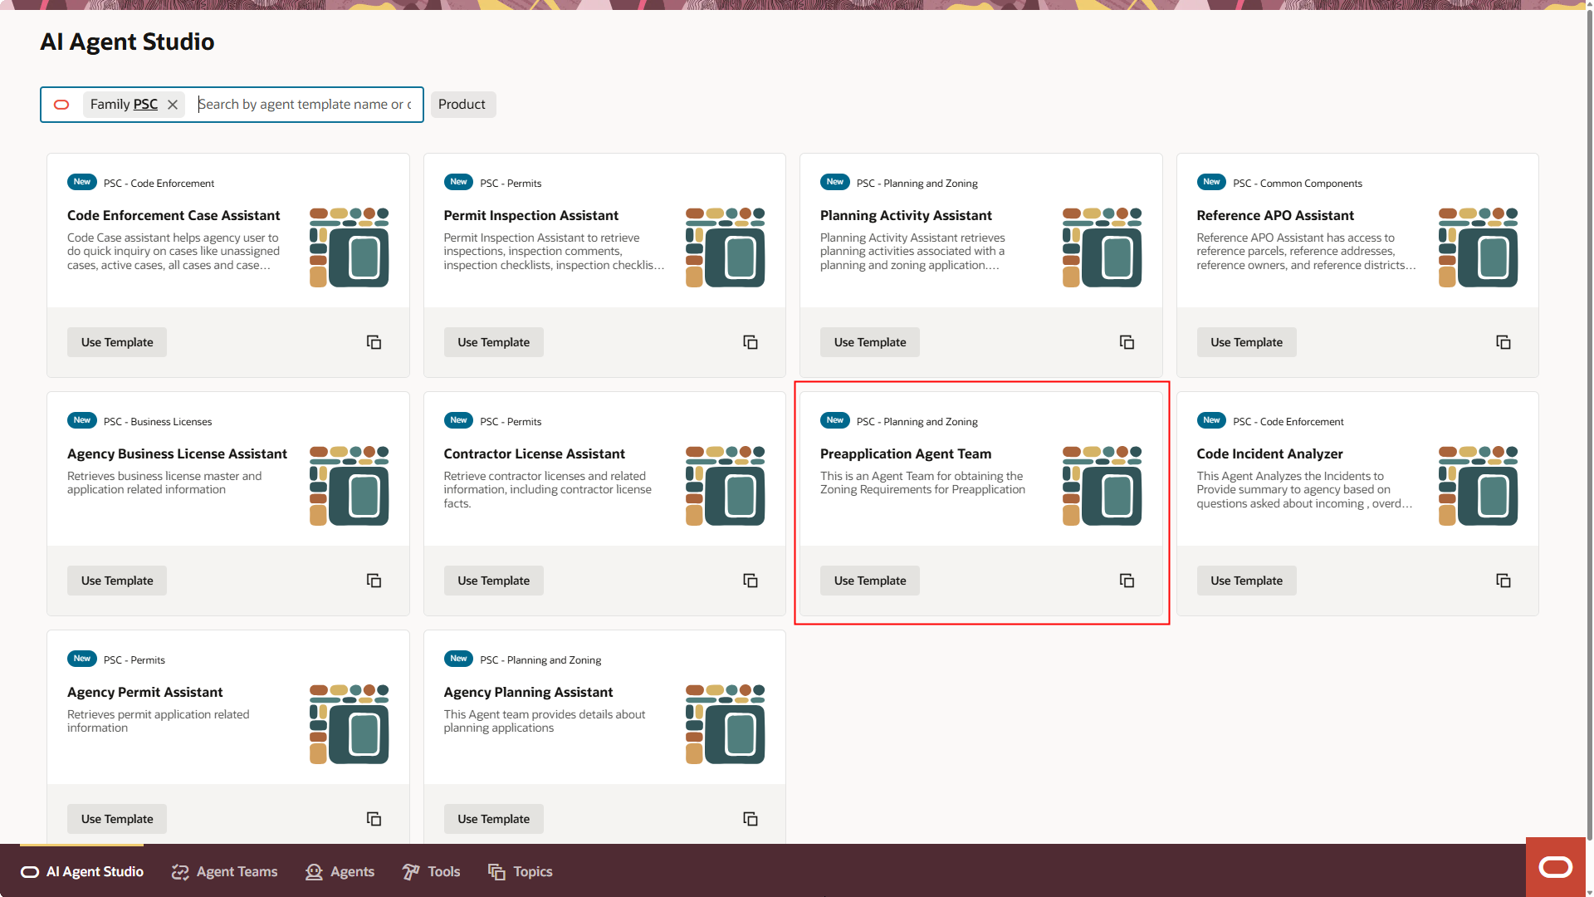The width and height of the screenshot is (1594, 897).
Task: Open the Product filter
Action: point(462,105)
